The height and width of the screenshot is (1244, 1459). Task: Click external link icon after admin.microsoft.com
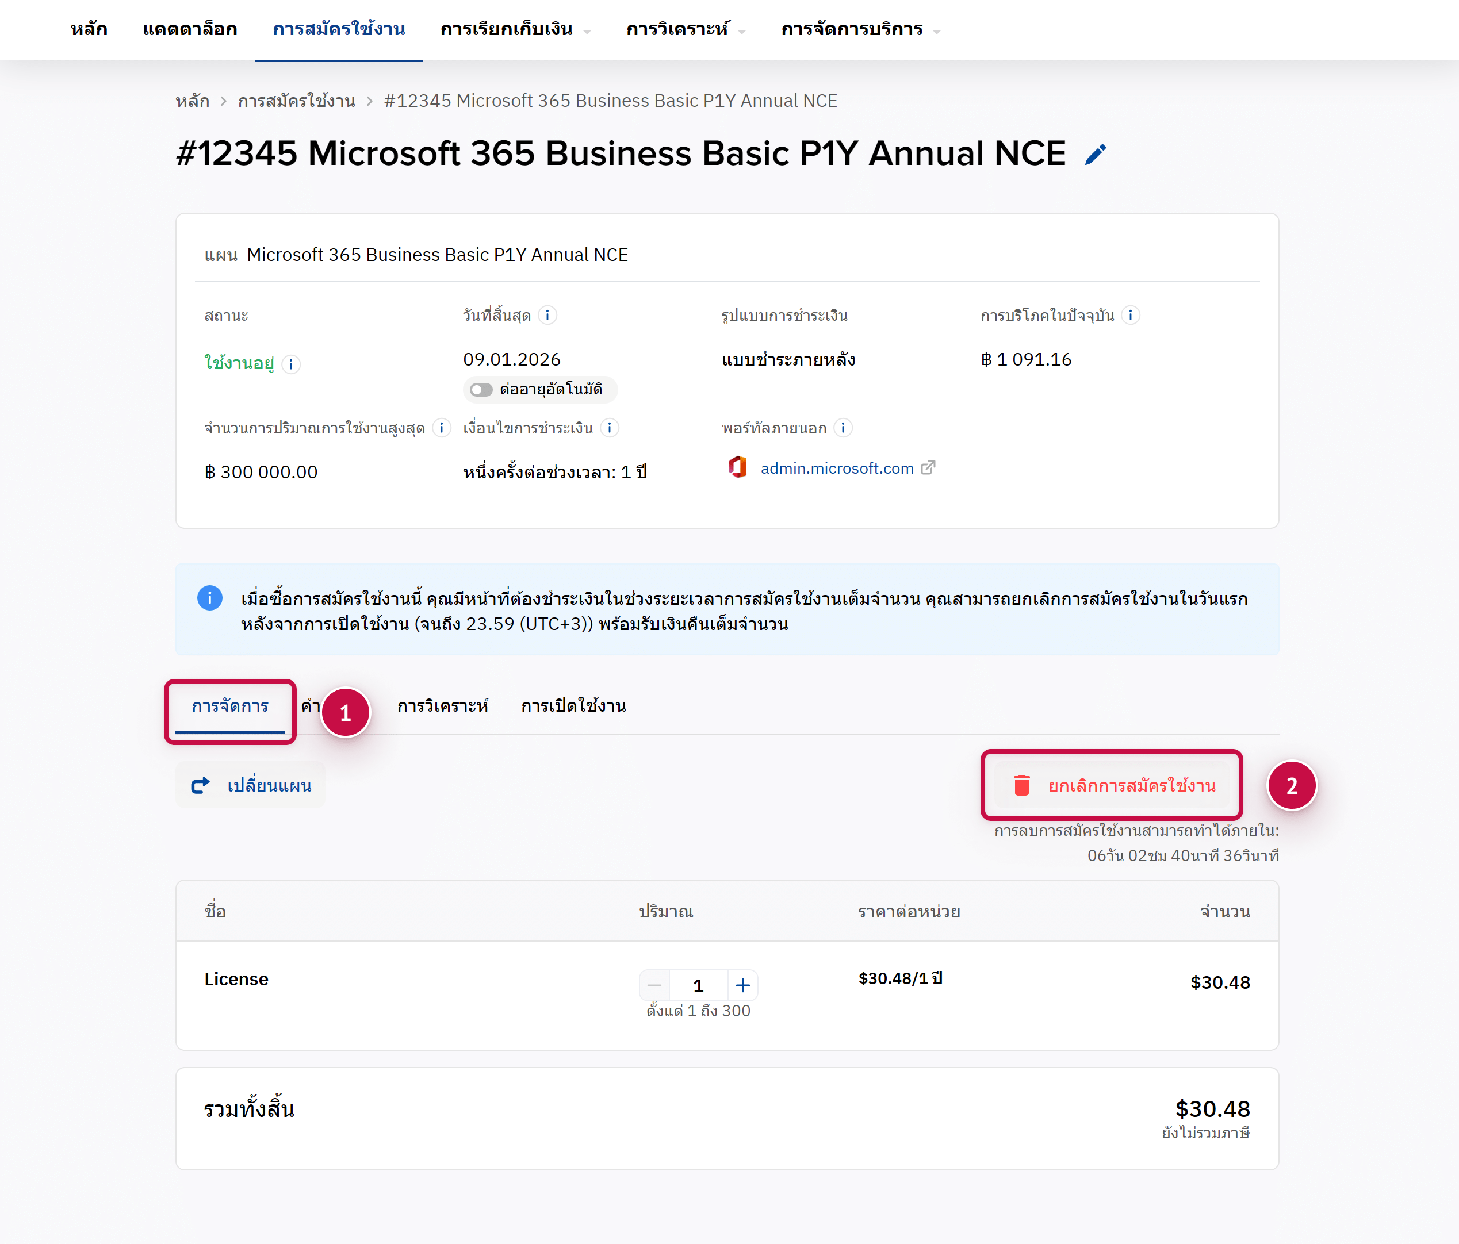point(928,467)
